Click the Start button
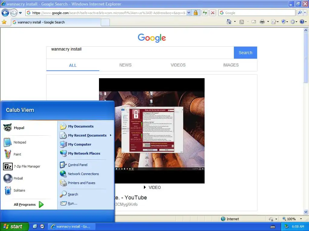This screenshot has height=231, width=309. click(14, 226)
